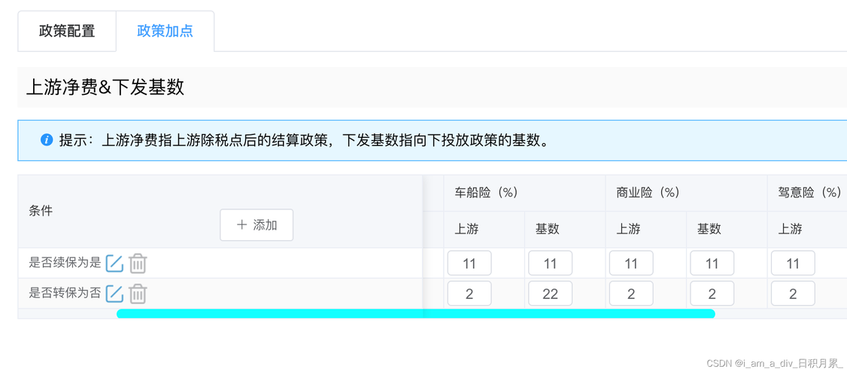The width and height of the screenshot is (847, 369).
Task: Click the 是否转保为否 condition text
Action: [x=65, y=294]
